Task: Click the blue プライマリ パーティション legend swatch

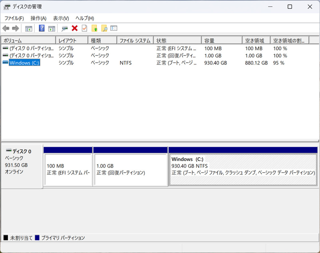Action: [37, 237]
